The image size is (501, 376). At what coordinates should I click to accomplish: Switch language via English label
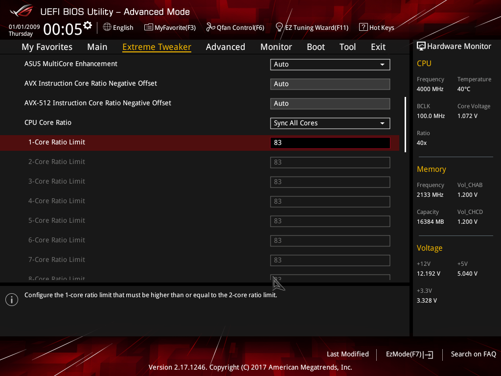pyautogui.click(x=123, y=27)
